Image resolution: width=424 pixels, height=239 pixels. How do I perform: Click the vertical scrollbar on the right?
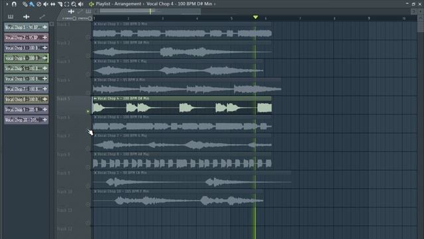click(x=421, y=27)
